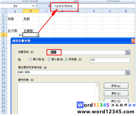Image resolution: width=137 pixels, height=116 pixels.
Task: Select row 3 header
Action: 4,23
